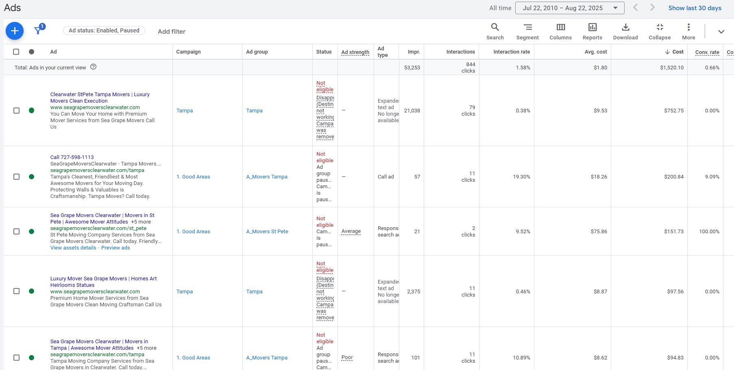Viewport: 734px width, 370px height.
Task: Click the Conv. rate column header
Action: point(707,52)
